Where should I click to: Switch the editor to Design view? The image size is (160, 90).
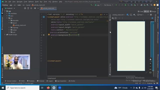click(153, 11)
